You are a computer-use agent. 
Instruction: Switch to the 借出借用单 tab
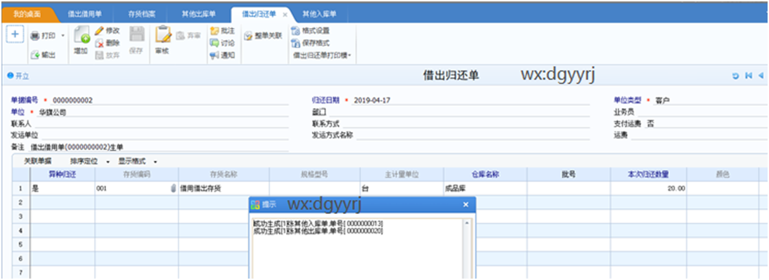coord(85,14)
